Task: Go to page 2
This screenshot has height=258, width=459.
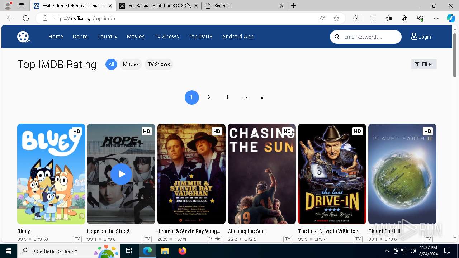Action: point(209,97)
